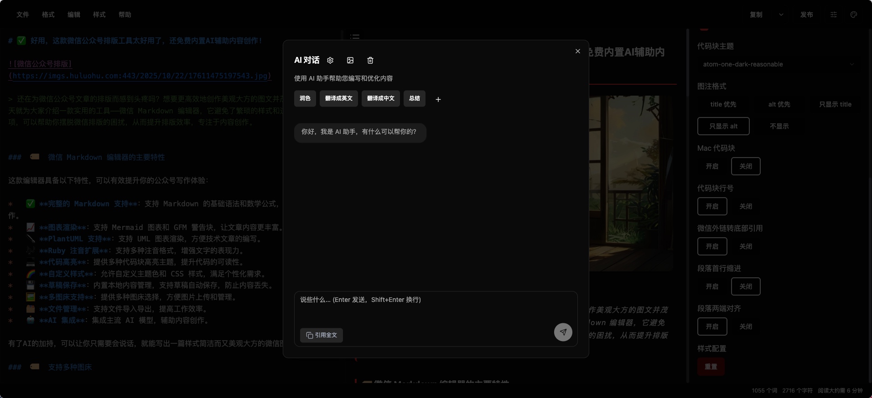Click the outline list icon above preview
Viewport: 872px width, 398px height.
(355, 36)
